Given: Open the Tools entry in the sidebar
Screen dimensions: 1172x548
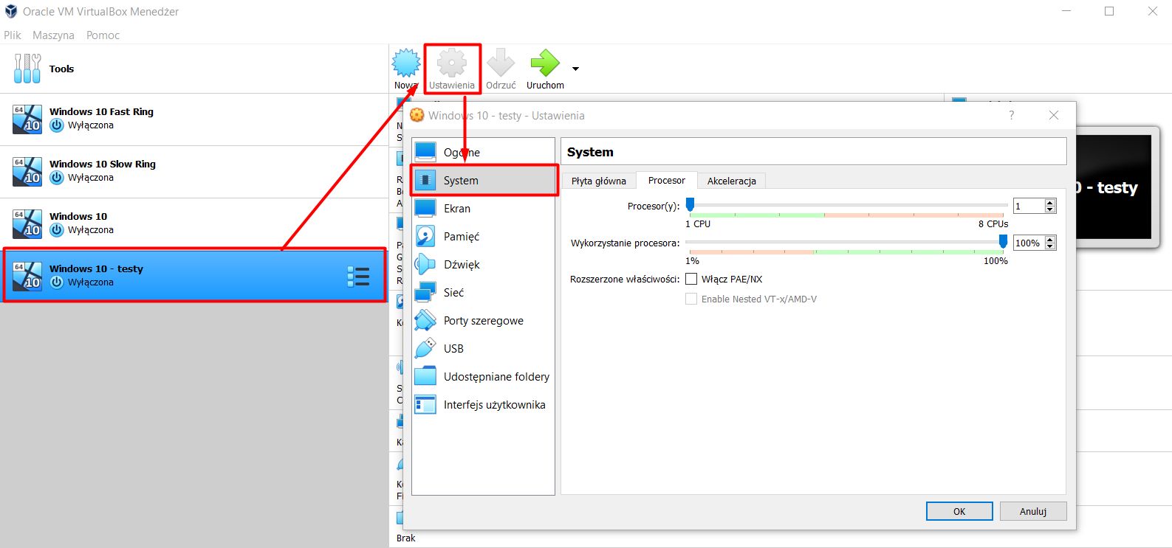Looking at the screenshot, I should tap(194, 69).
